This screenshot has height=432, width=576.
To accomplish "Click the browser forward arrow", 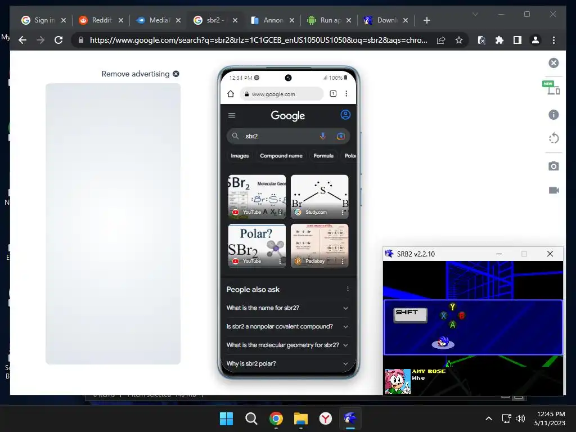I will point(40,40).
